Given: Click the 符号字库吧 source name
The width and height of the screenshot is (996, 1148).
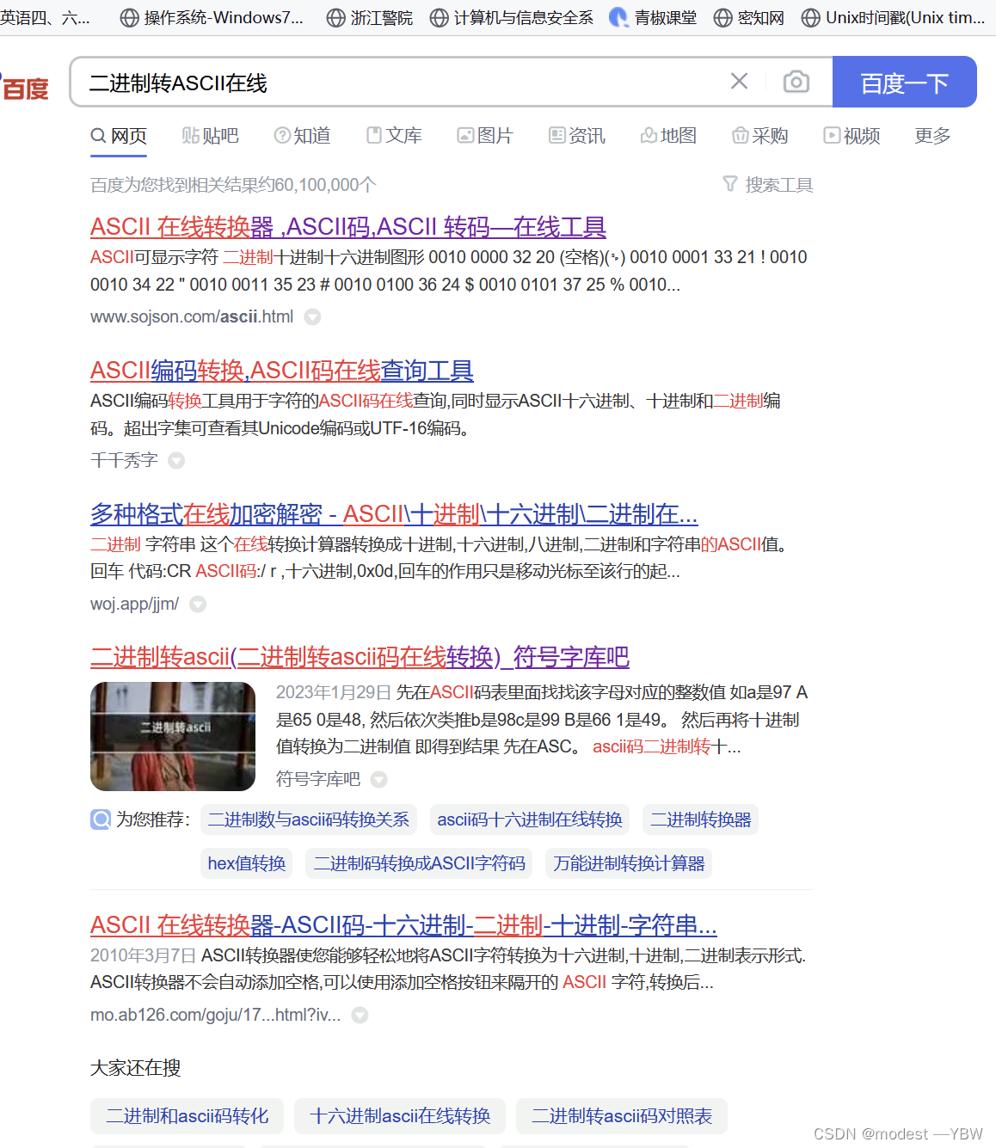Looking at the screenshot, I should 318,779.
